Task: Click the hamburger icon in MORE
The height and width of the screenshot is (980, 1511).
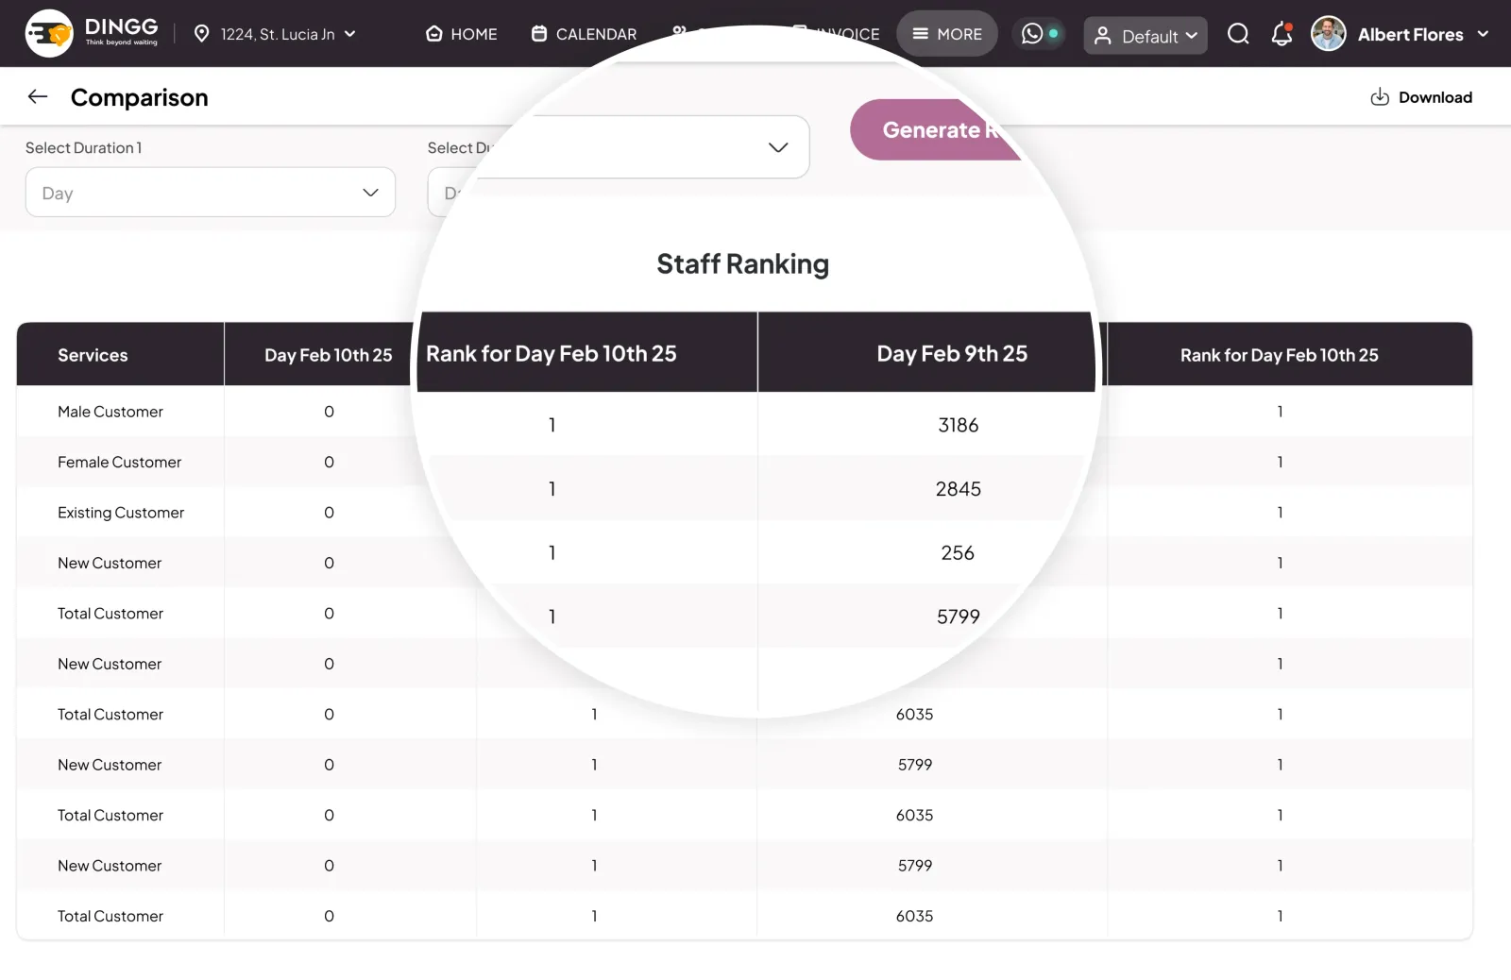Action: point(920,34)
